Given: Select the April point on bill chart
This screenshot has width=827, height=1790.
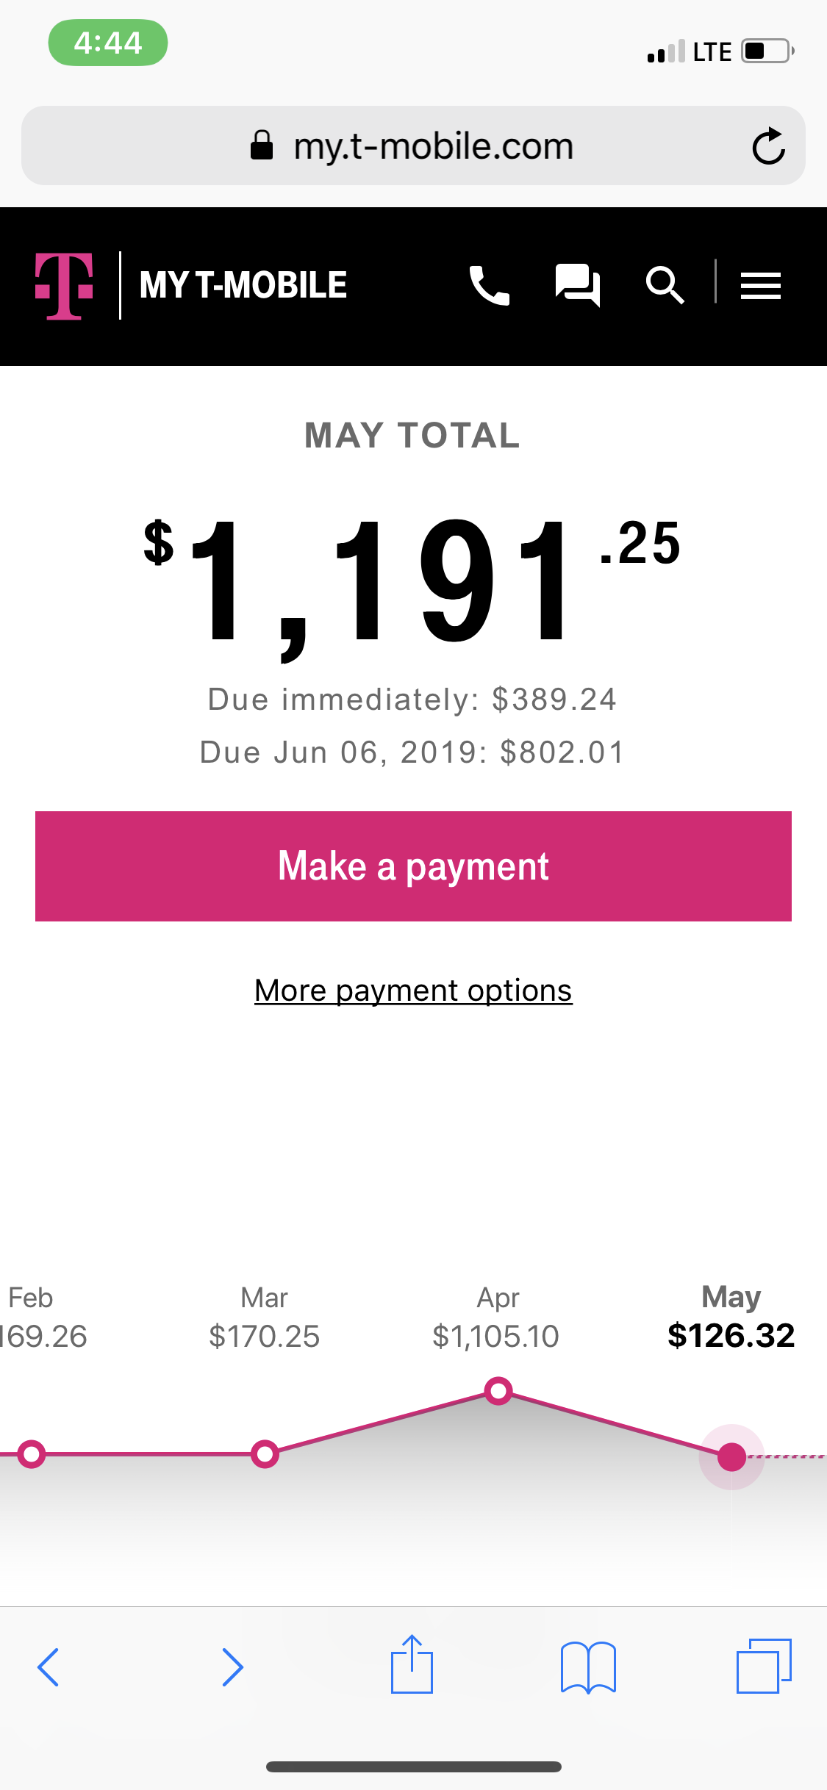Looking at the screenshot, I should tap(498, 1390).
